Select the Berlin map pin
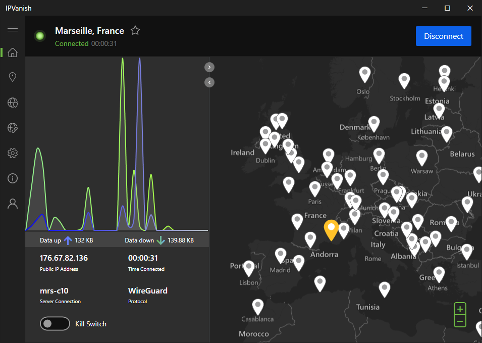482x343 pixels. click(x=379, y=156)
